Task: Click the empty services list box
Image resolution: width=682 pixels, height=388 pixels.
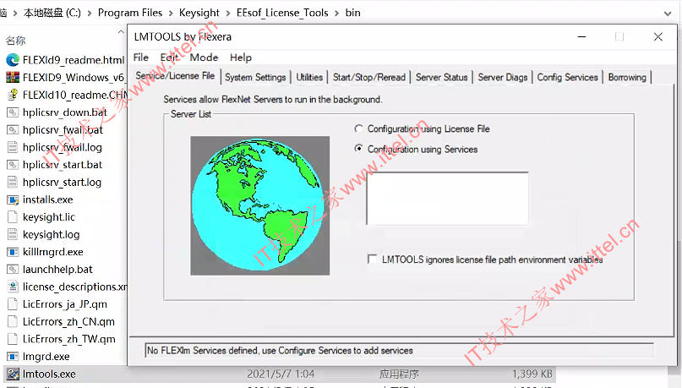Action: pos(447,199)
